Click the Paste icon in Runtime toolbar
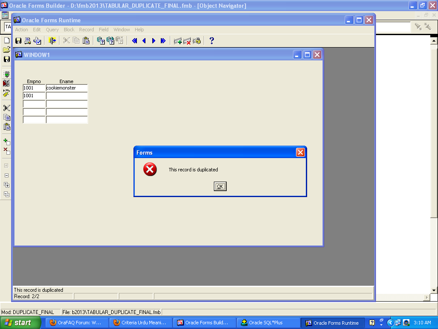The height and width of the screenshot is (329, 438). 86,41
